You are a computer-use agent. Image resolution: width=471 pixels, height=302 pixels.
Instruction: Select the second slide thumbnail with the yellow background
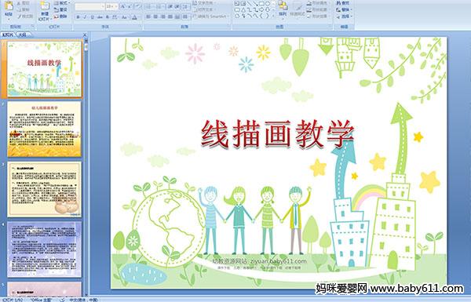coord(44,129)
